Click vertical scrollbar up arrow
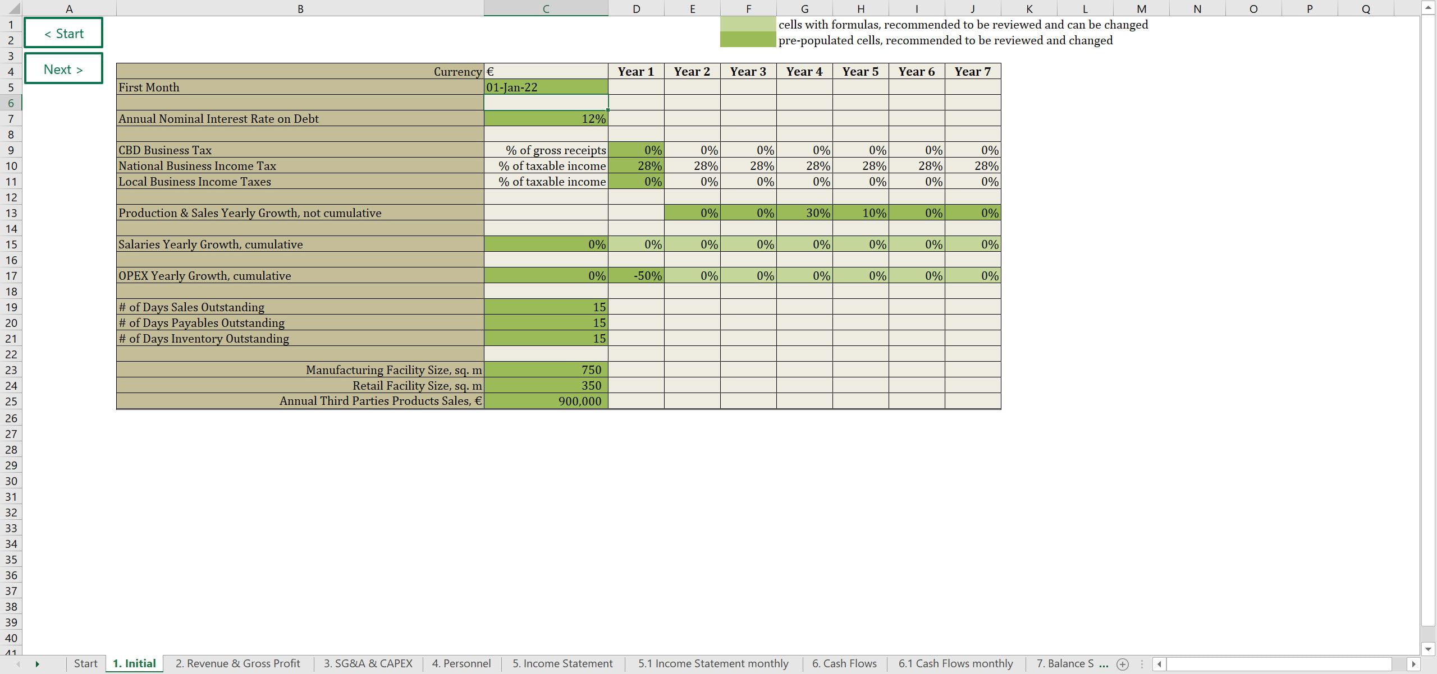Screen dimensions: 1437x674 [1428, 7]
